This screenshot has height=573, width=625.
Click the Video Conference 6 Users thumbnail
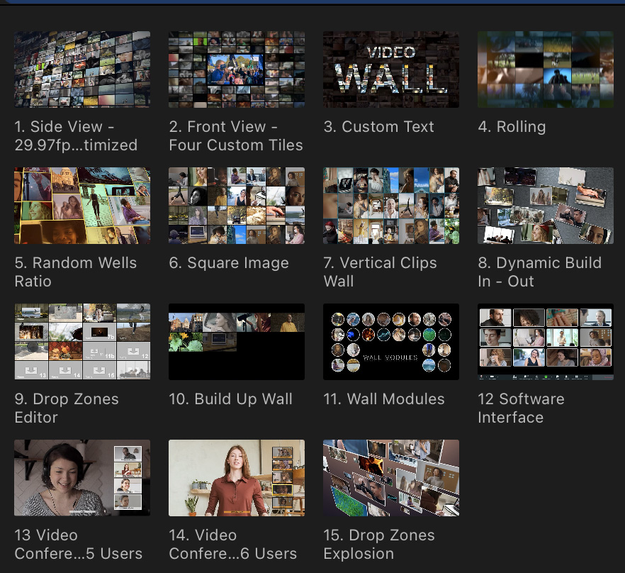237,478
